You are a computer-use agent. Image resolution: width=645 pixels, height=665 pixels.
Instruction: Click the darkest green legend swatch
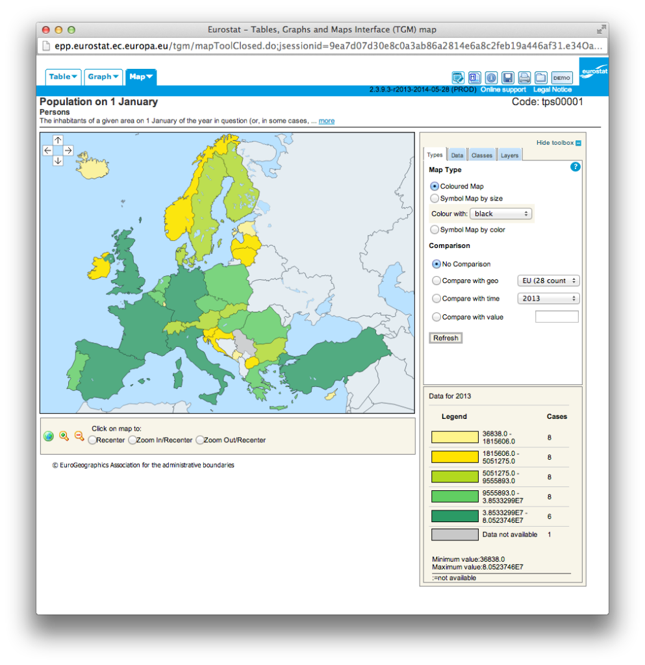(454, 516)
